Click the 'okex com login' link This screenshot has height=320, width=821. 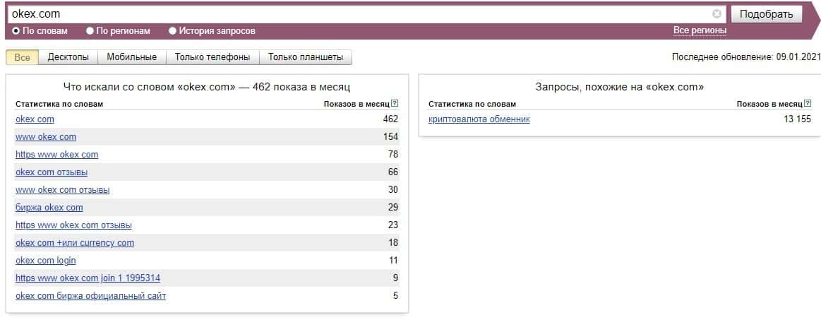[46, 261]
